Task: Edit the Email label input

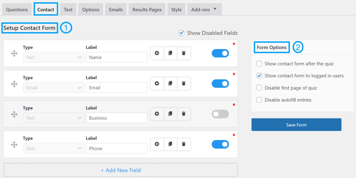Action: click(x=117, y=87)
